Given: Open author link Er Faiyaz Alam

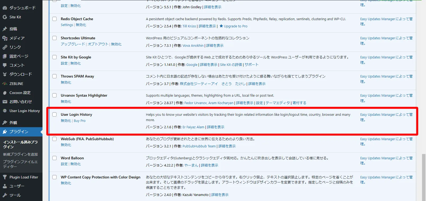Looking at the screenshot, I should (x=193, y=127).
